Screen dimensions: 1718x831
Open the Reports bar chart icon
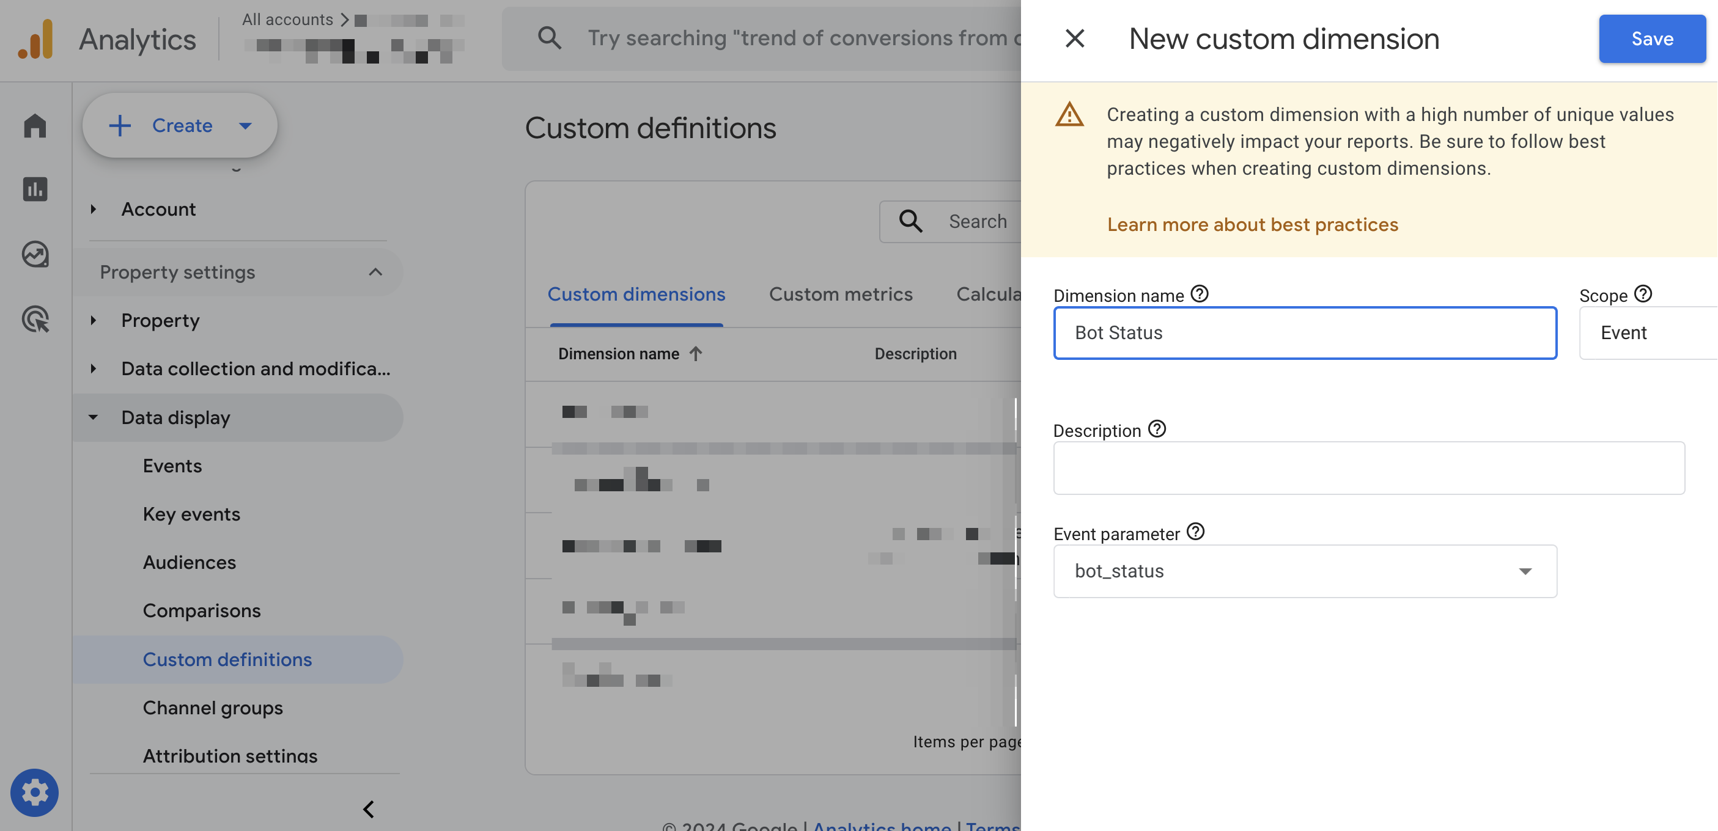coord(35,189)
